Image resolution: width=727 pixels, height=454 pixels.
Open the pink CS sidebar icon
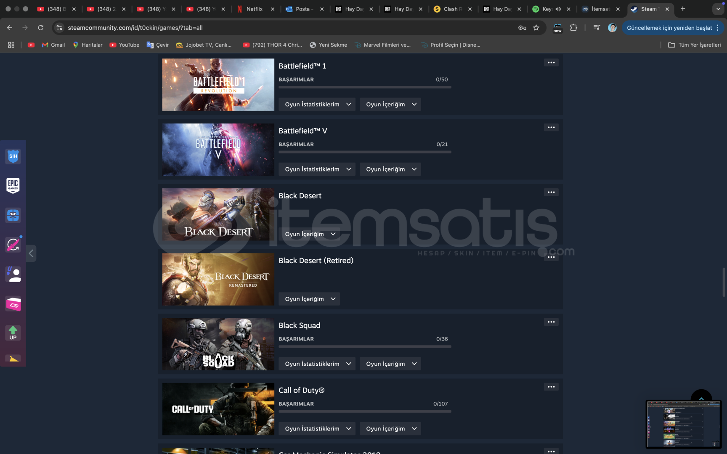click(13, 304)
